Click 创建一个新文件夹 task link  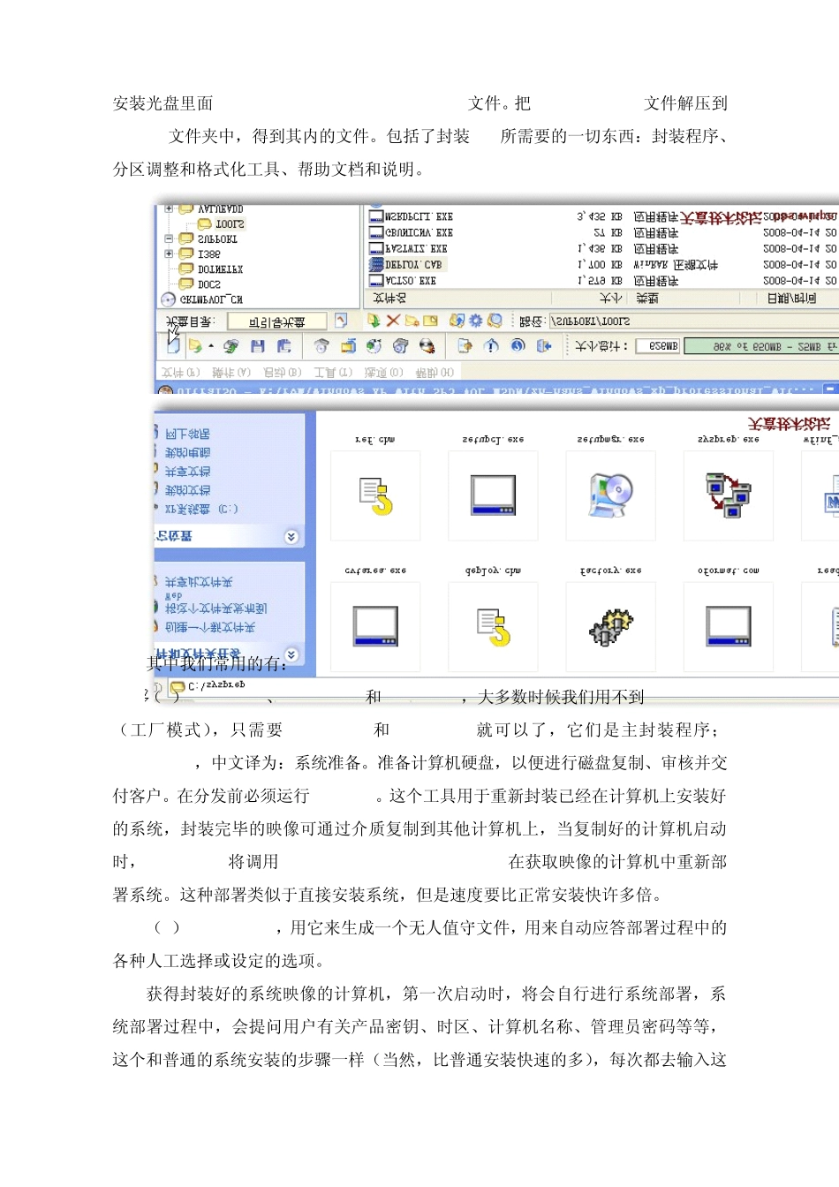coord(210,627)
